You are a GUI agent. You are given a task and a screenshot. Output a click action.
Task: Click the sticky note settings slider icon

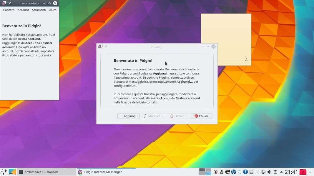(x=246, y=60)
